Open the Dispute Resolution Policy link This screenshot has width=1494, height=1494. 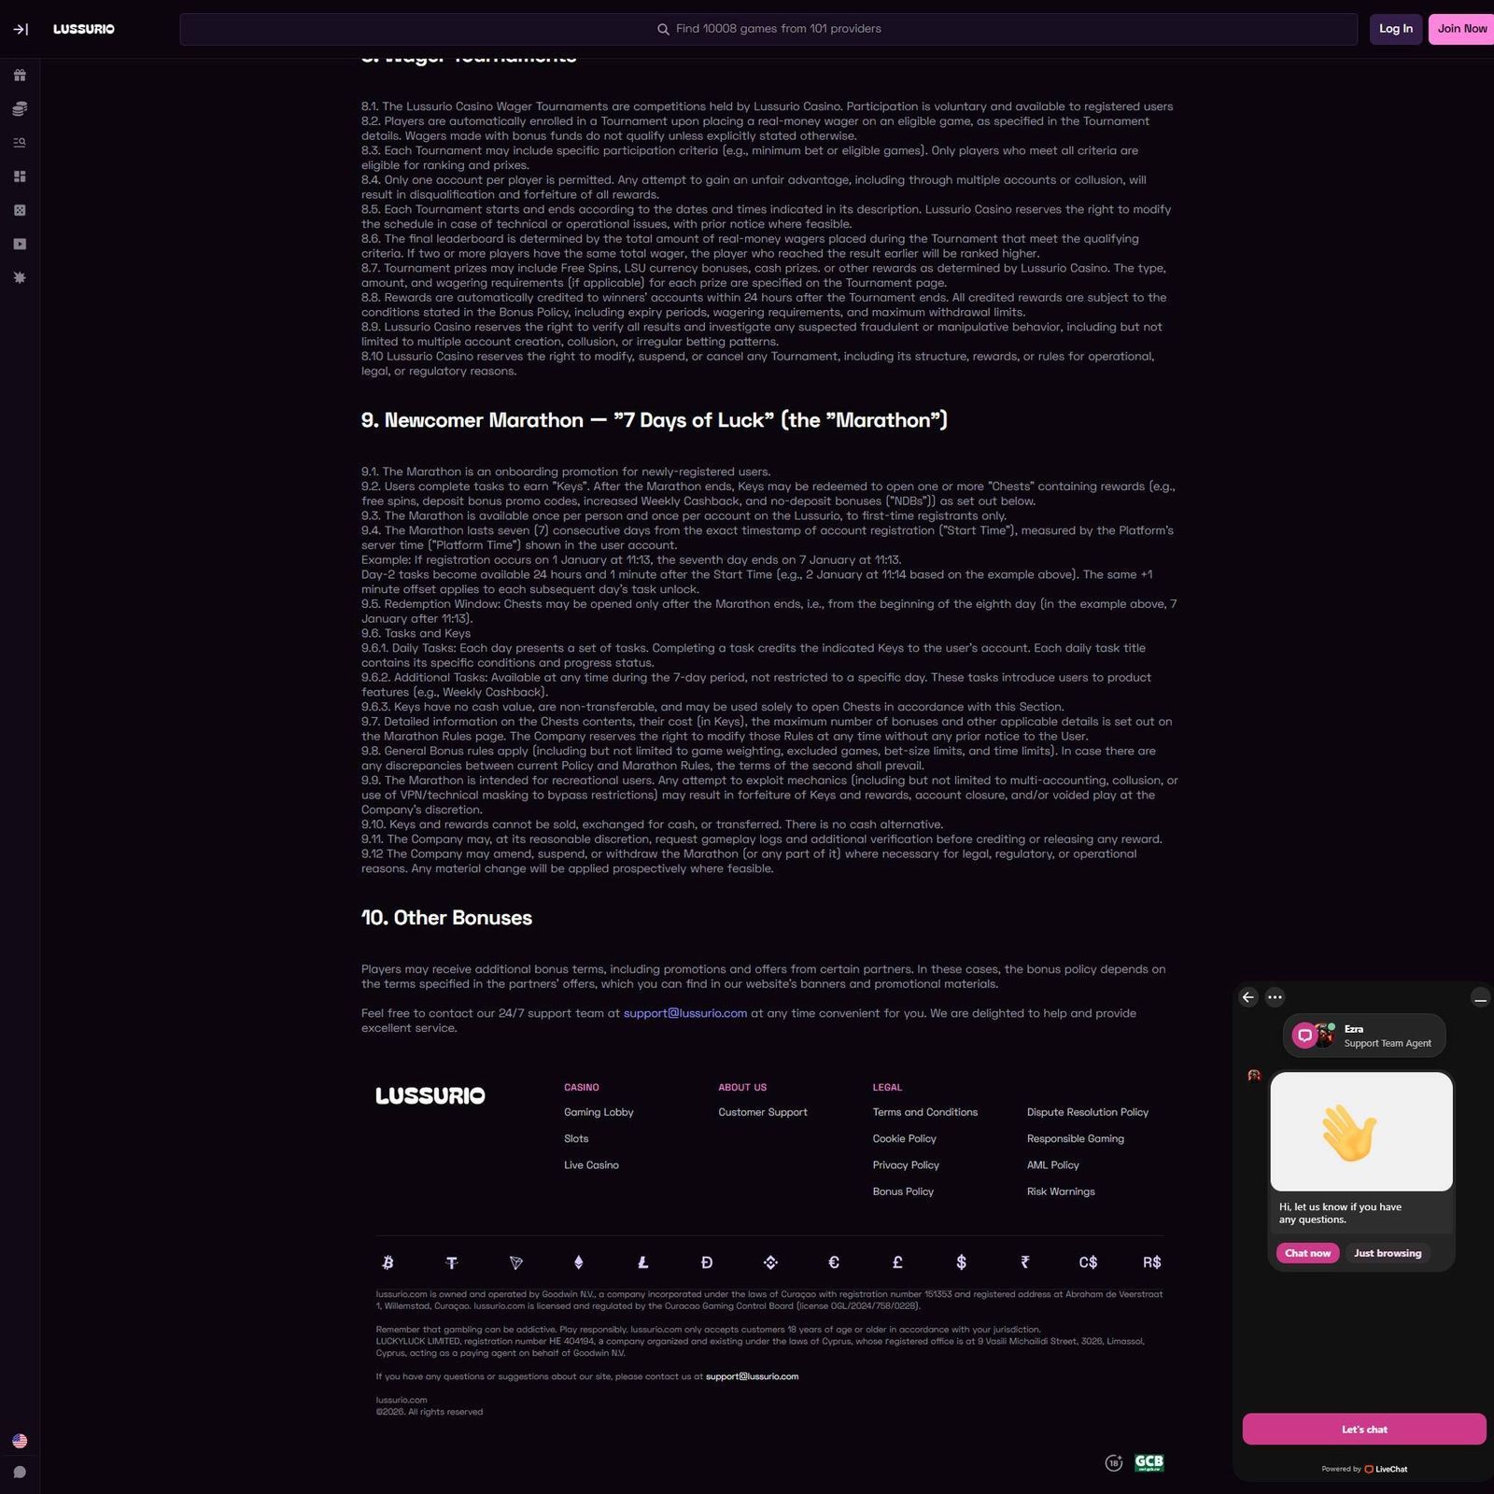point(1088,1112)
